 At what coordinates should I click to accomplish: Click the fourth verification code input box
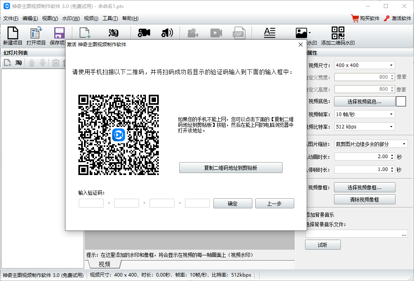pos(197,203)
